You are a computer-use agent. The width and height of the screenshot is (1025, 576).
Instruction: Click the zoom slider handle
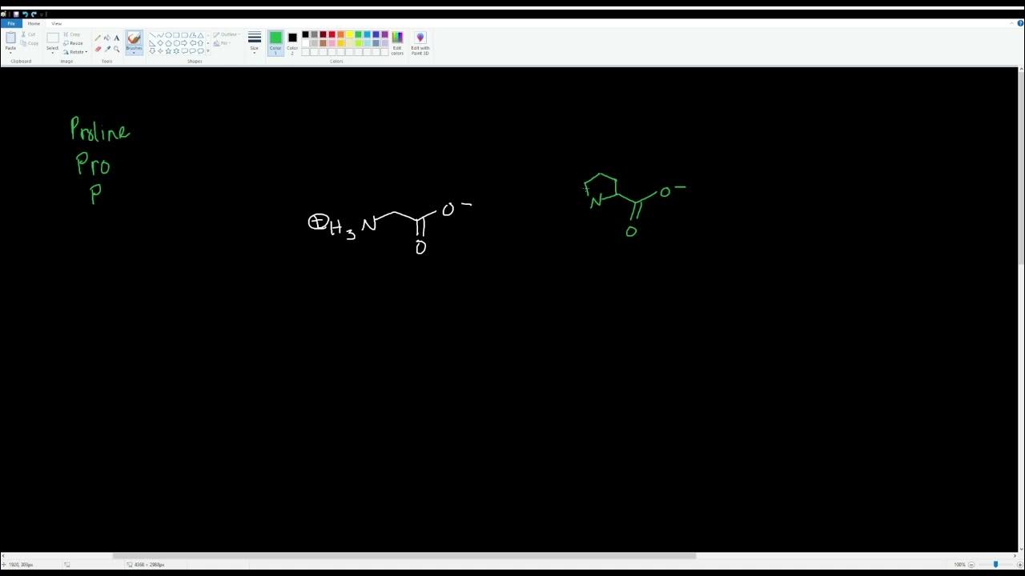coord(995,565)
